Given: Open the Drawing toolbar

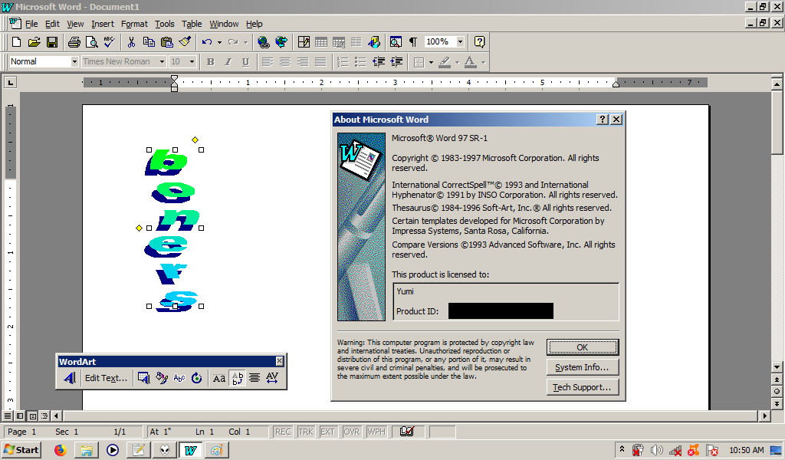Looking at the screenshot, I should coord(374,42).
